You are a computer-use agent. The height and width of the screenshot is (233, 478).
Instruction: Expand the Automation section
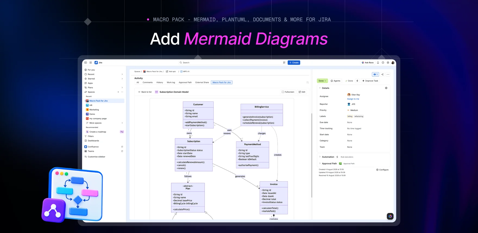320,157
